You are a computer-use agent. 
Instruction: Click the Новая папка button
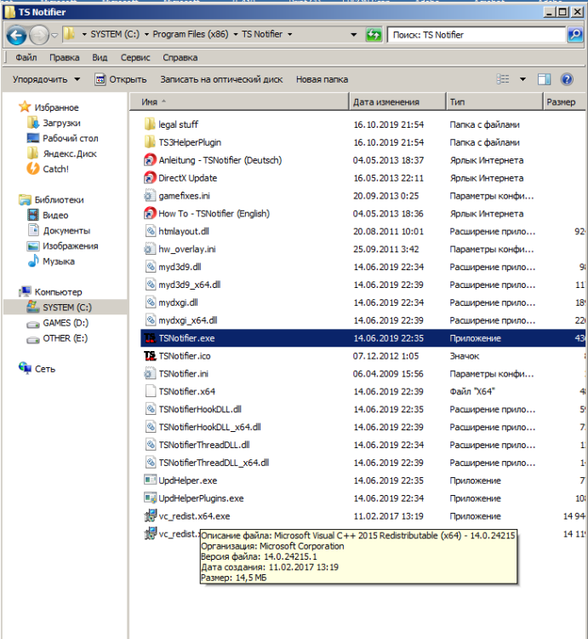tap(322, 79)
